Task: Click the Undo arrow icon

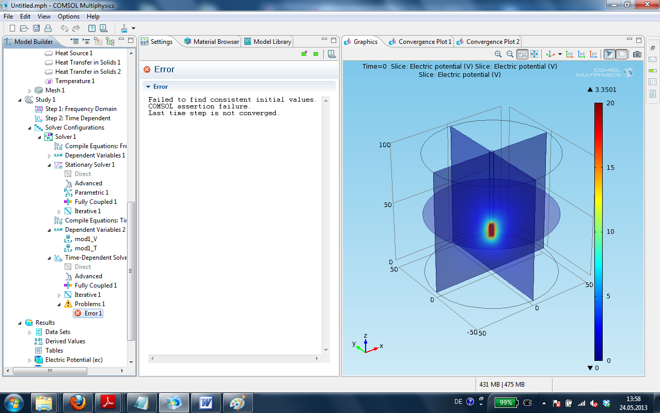Action: point(64,28)
